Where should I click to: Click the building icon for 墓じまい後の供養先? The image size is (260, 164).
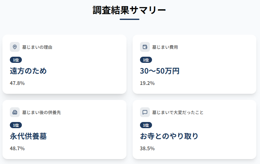pos(15,112)
